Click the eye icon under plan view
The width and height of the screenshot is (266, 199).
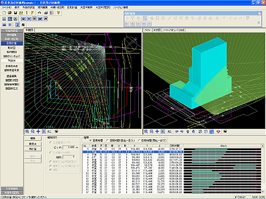tap(56, 132)
